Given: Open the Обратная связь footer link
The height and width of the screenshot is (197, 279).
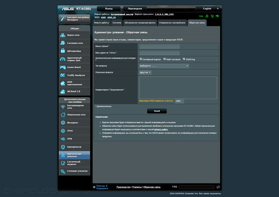Looking at the screenshot, I should click(x=152, y=187).
